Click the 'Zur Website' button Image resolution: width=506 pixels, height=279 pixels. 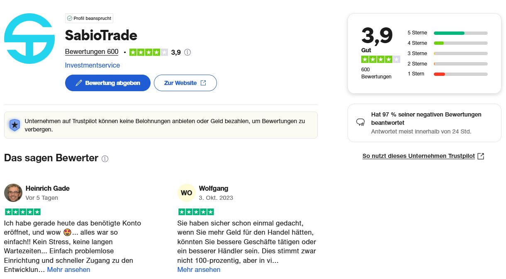click(x=185, y=83)
